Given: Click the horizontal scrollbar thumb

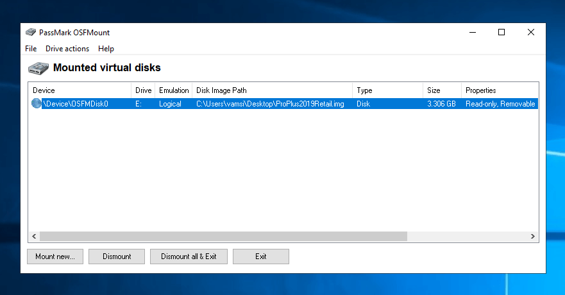Looking at the screenshot, I should click(223, 236).
